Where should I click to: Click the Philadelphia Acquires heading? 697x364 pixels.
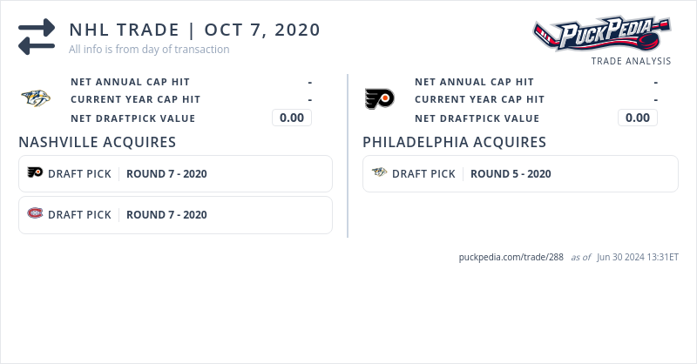click(454, 142)
